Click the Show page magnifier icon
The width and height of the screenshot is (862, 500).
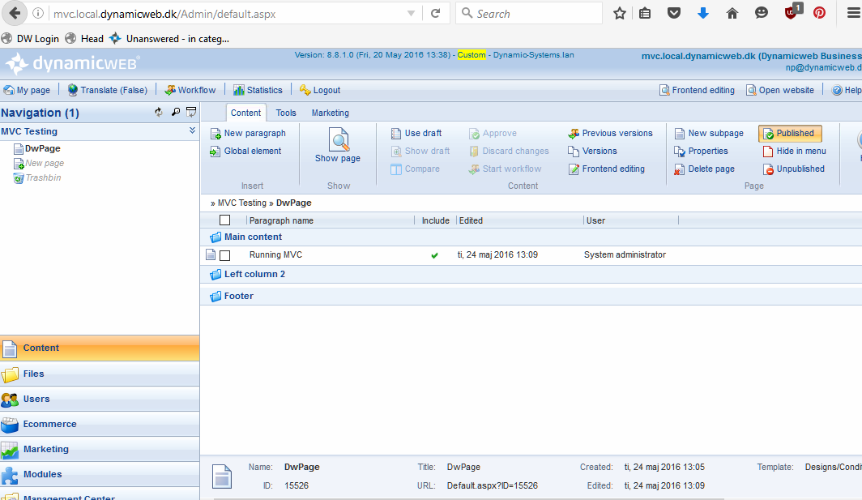[x=339, y=141]
